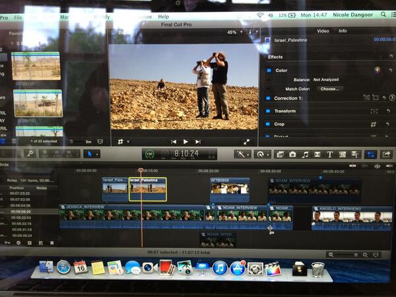Open the Retime speed menu
The height and width of the screenshot is (297, 396).
coord(262,154)
